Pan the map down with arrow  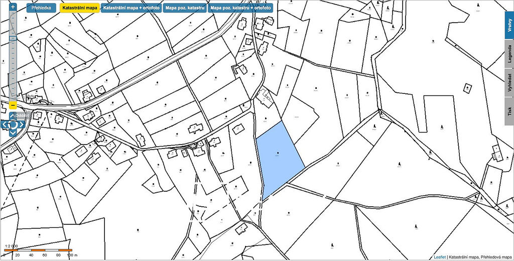[13, 133]
